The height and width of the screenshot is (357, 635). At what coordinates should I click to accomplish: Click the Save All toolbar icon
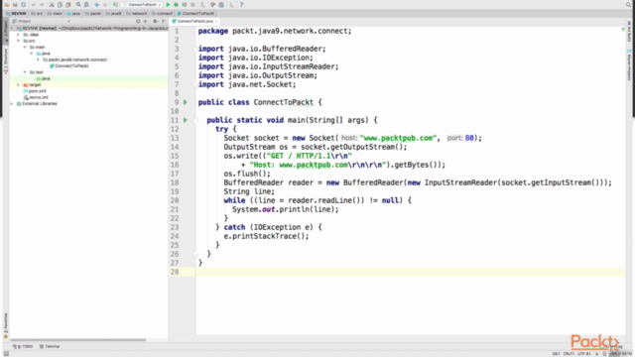15,4
